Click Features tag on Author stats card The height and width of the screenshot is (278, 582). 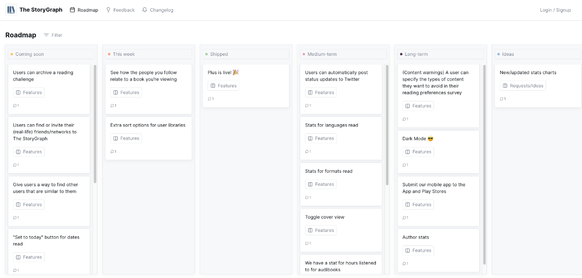pyautogui.click(x=419, y=250)
